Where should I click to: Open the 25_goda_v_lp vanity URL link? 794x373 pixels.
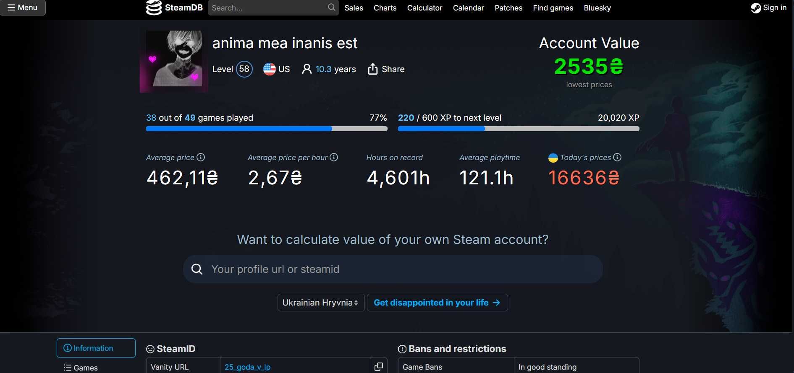click(247, 367)
